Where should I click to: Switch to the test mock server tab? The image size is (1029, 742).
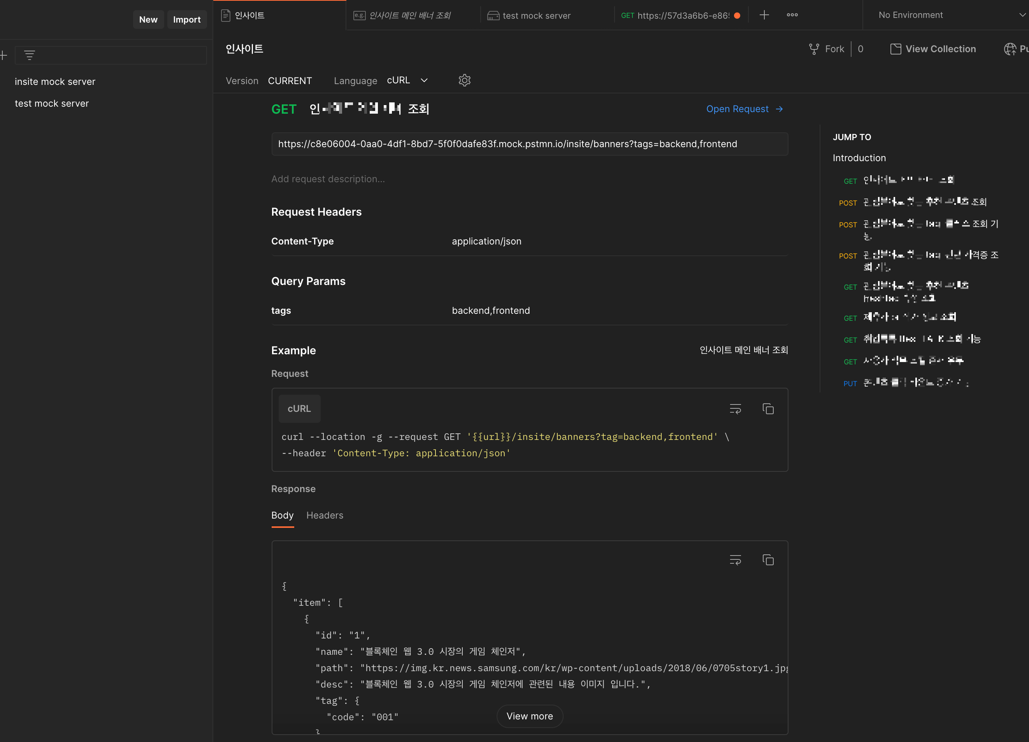(x=536, y=16)
